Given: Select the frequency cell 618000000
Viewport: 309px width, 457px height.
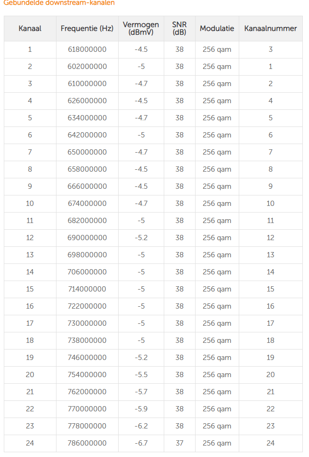Looking at the screenshot, I should click(87, 49).
